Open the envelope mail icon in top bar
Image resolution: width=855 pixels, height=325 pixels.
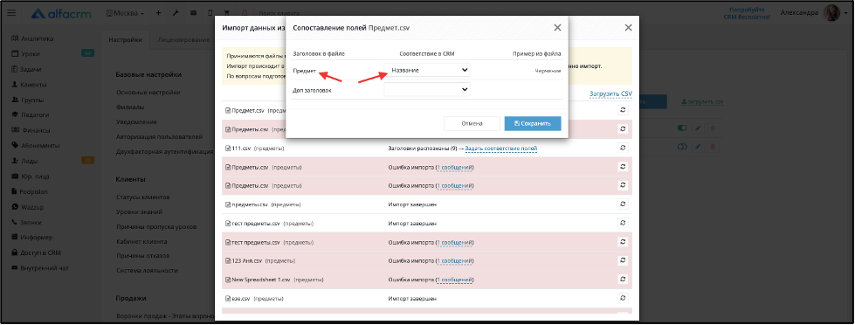tap(193, 13)
